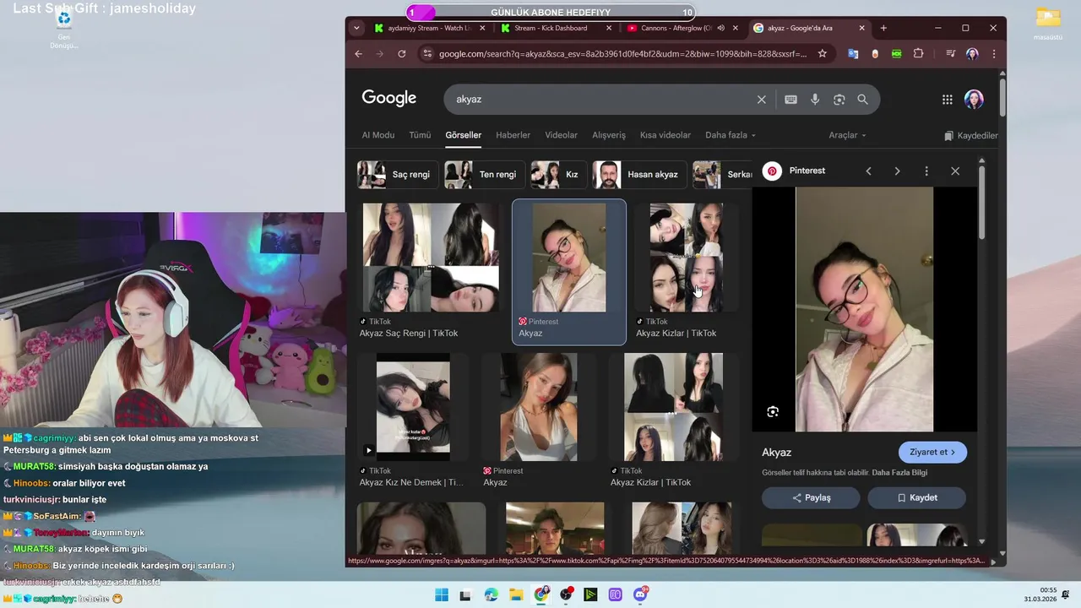View site information icon in address bar
Viewport: 1081px width, 608px height.
click(427, 53)
